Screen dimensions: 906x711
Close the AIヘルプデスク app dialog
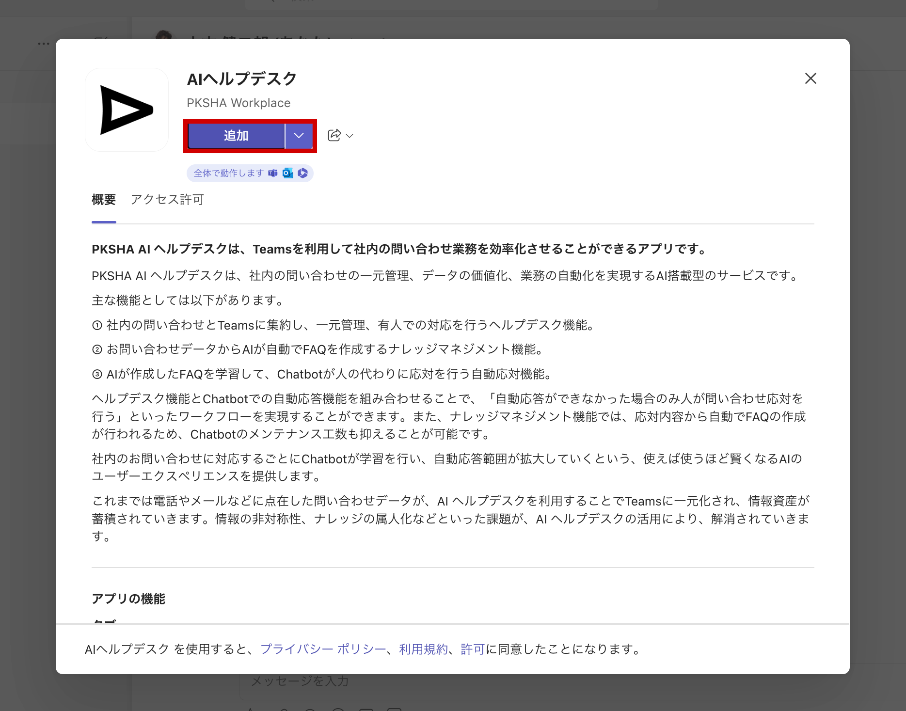pyautogui.click(x=811, y=79)
